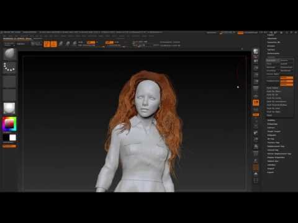
Task: Expand the Visibility subpalette
Action: point(271,120)
